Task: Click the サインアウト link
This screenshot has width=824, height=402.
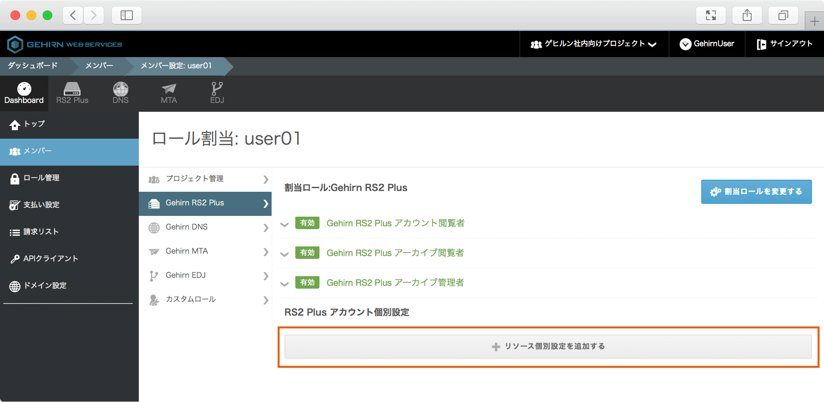Action: pyautogui.click(x=785, y=44)
